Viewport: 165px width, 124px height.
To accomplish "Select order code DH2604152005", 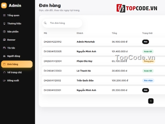I will (x=52, y=52).
